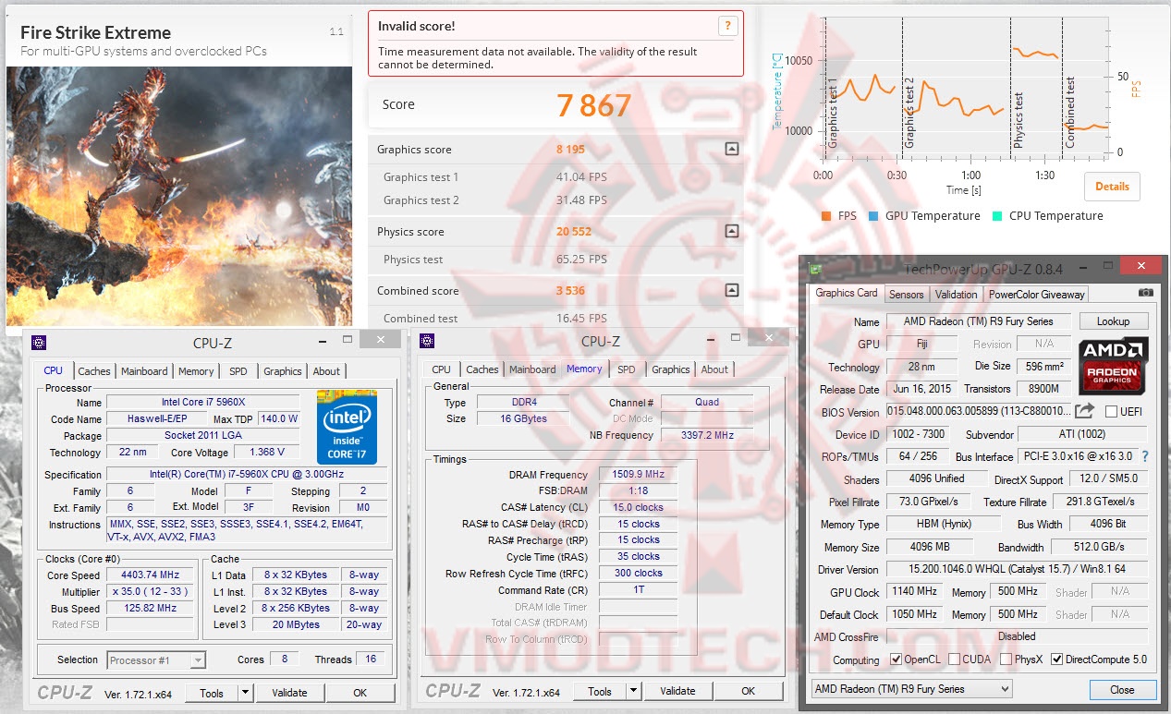Click the help question mark in Invalid score box
This screenshot has height=714, width=1171.
click(727, 26)
